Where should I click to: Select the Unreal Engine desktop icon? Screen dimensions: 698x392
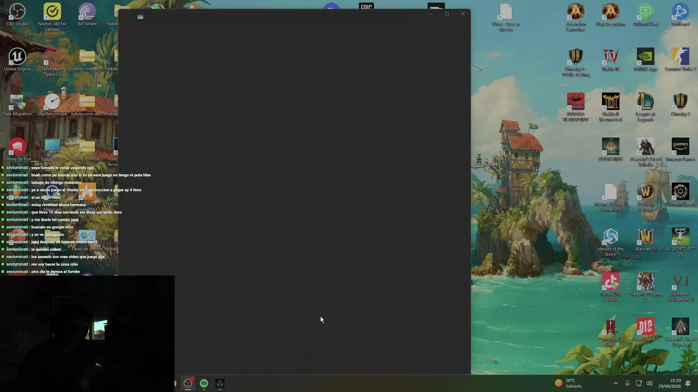17,59
